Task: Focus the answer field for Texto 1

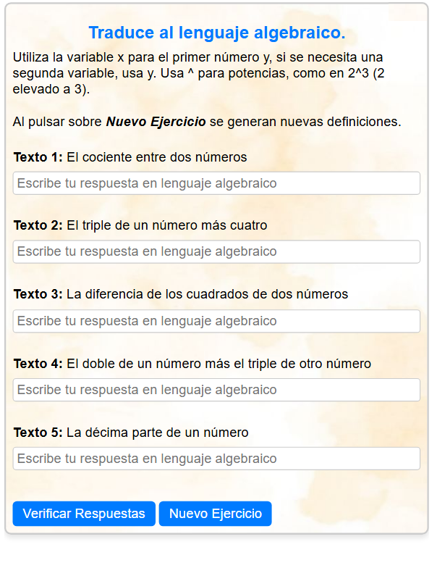Action: (216, 183)
